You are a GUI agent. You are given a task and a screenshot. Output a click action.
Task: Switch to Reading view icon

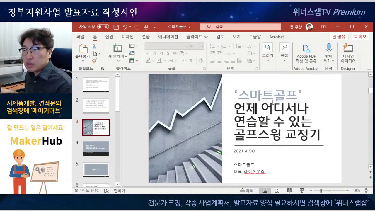pos(289,190)
